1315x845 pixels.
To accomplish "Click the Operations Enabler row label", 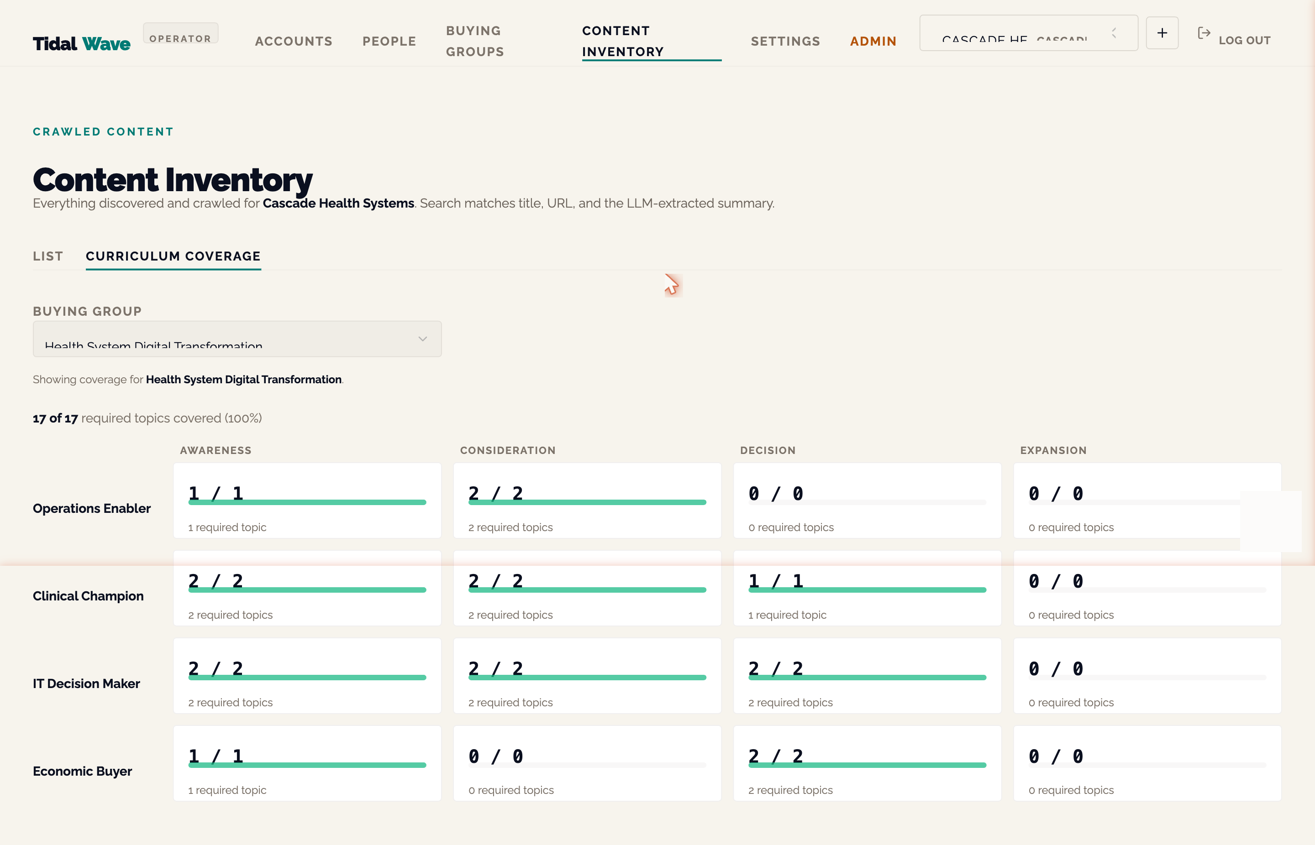I will tap(92, 509).
